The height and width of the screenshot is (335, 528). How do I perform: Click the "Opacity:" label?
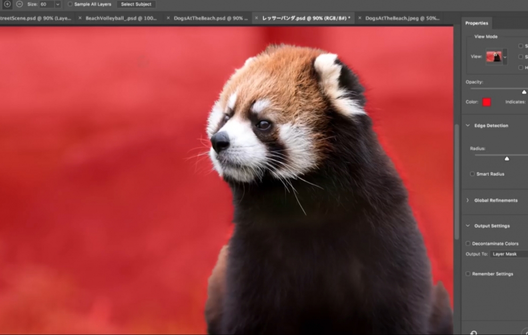click(474, 82)
